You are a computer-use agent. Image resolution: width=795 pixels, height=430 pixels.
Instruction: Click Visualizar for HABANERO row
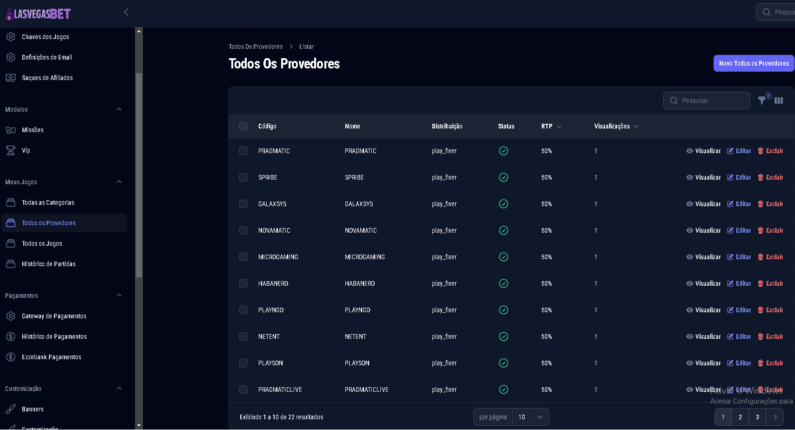coord(703,283)
